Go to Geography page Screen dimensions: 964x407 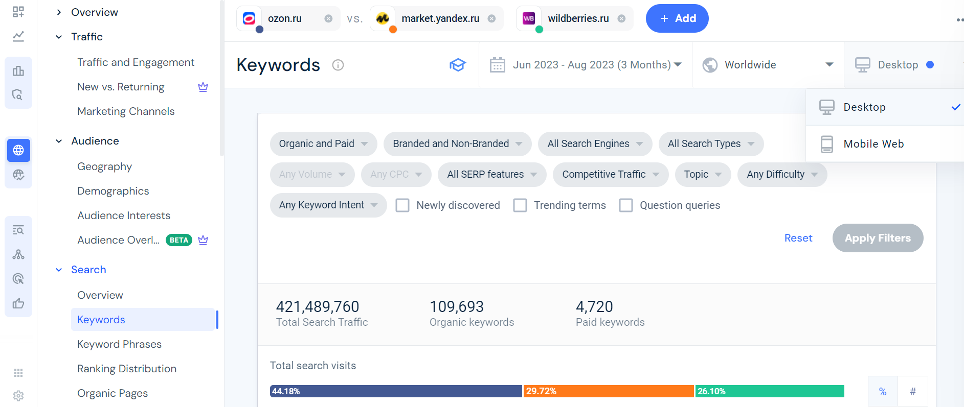click(x=104, y=166)
